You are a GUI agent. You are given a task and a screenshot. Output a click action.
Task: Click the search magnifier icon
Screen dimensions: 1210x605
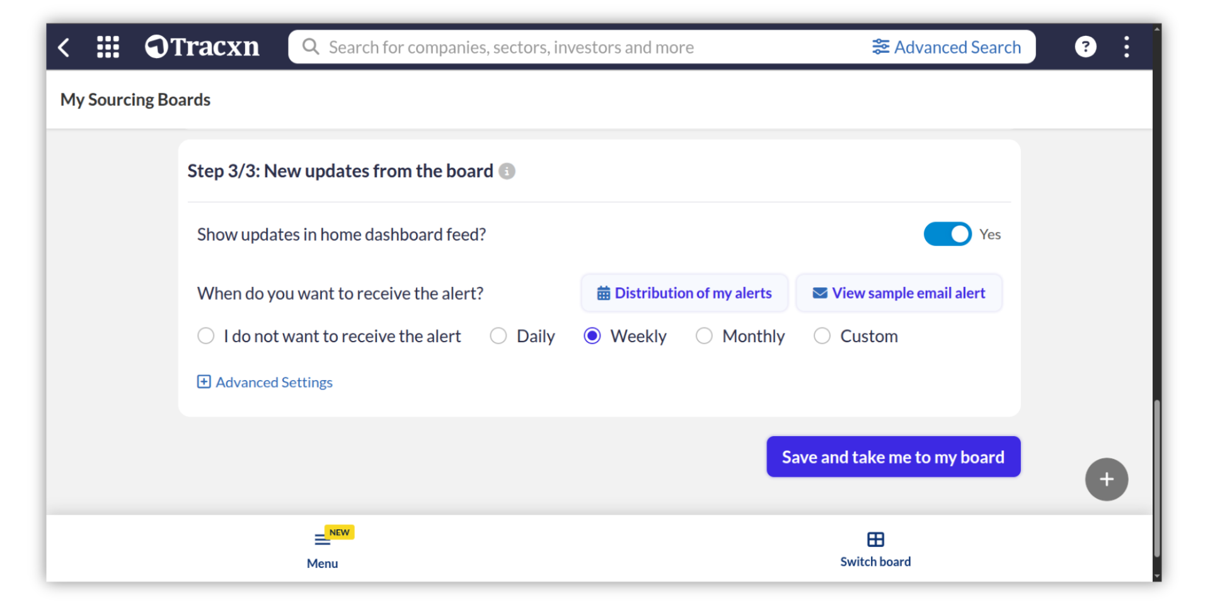[x=310, y=47]
